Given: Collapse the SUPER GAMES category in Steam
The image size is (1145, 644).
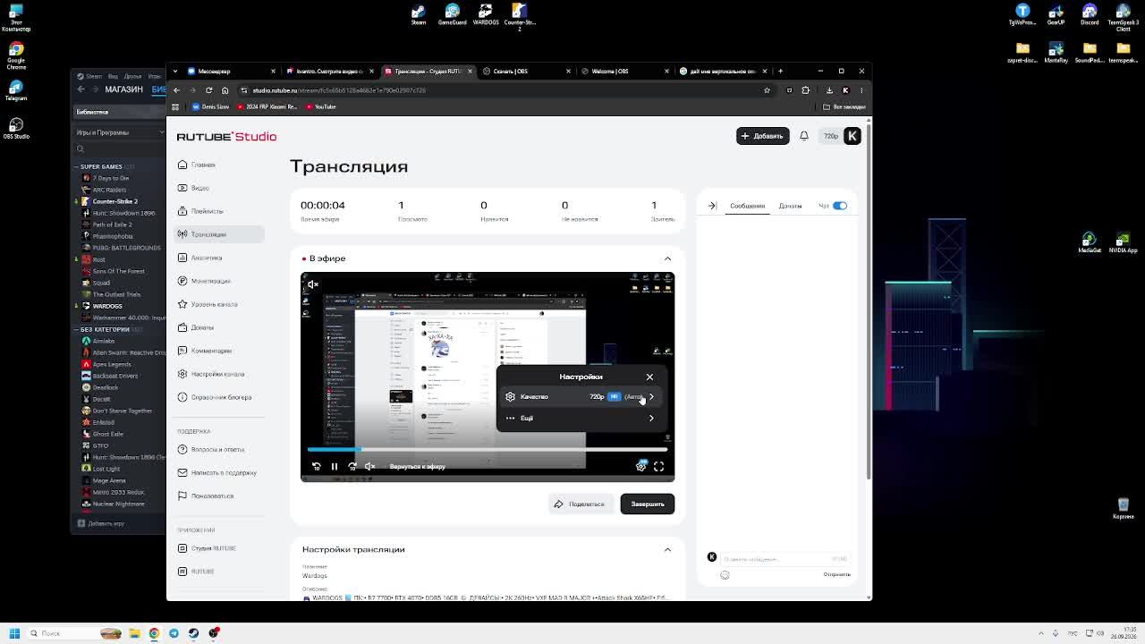Looking at the screenshot, I should tap(76, 166).
